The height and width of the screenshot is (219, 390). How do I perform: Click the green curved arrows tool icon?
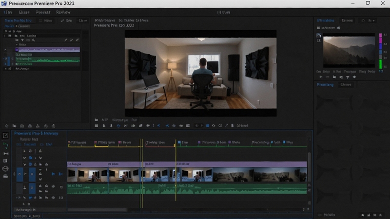[5, 145]
